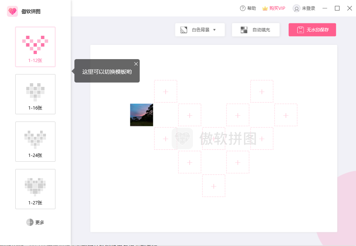
Task: Close the 这里可以切换模板哟 tooltip
Action: click(x=136, y=64)
